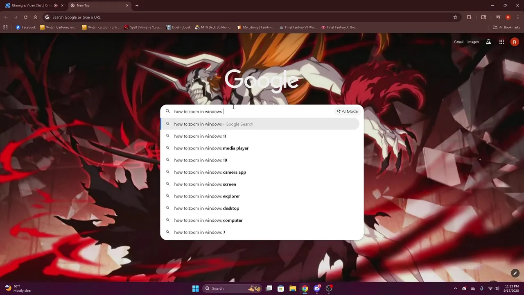The height and width of the screenshot is (295, 524).
Task: Launch Microsoft Store from taskbar
Action: (x=281, y=288)
